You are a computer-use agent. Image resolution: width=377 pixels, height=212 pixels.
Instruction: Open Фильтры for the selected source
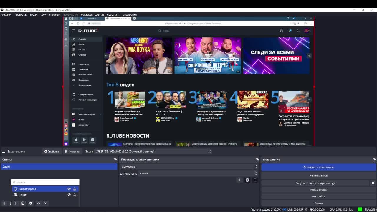pos(72,151)
